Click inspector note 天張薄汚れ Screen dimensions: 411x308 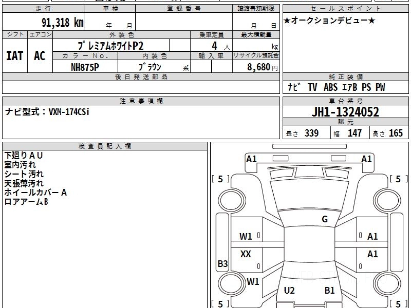point(24,183)
